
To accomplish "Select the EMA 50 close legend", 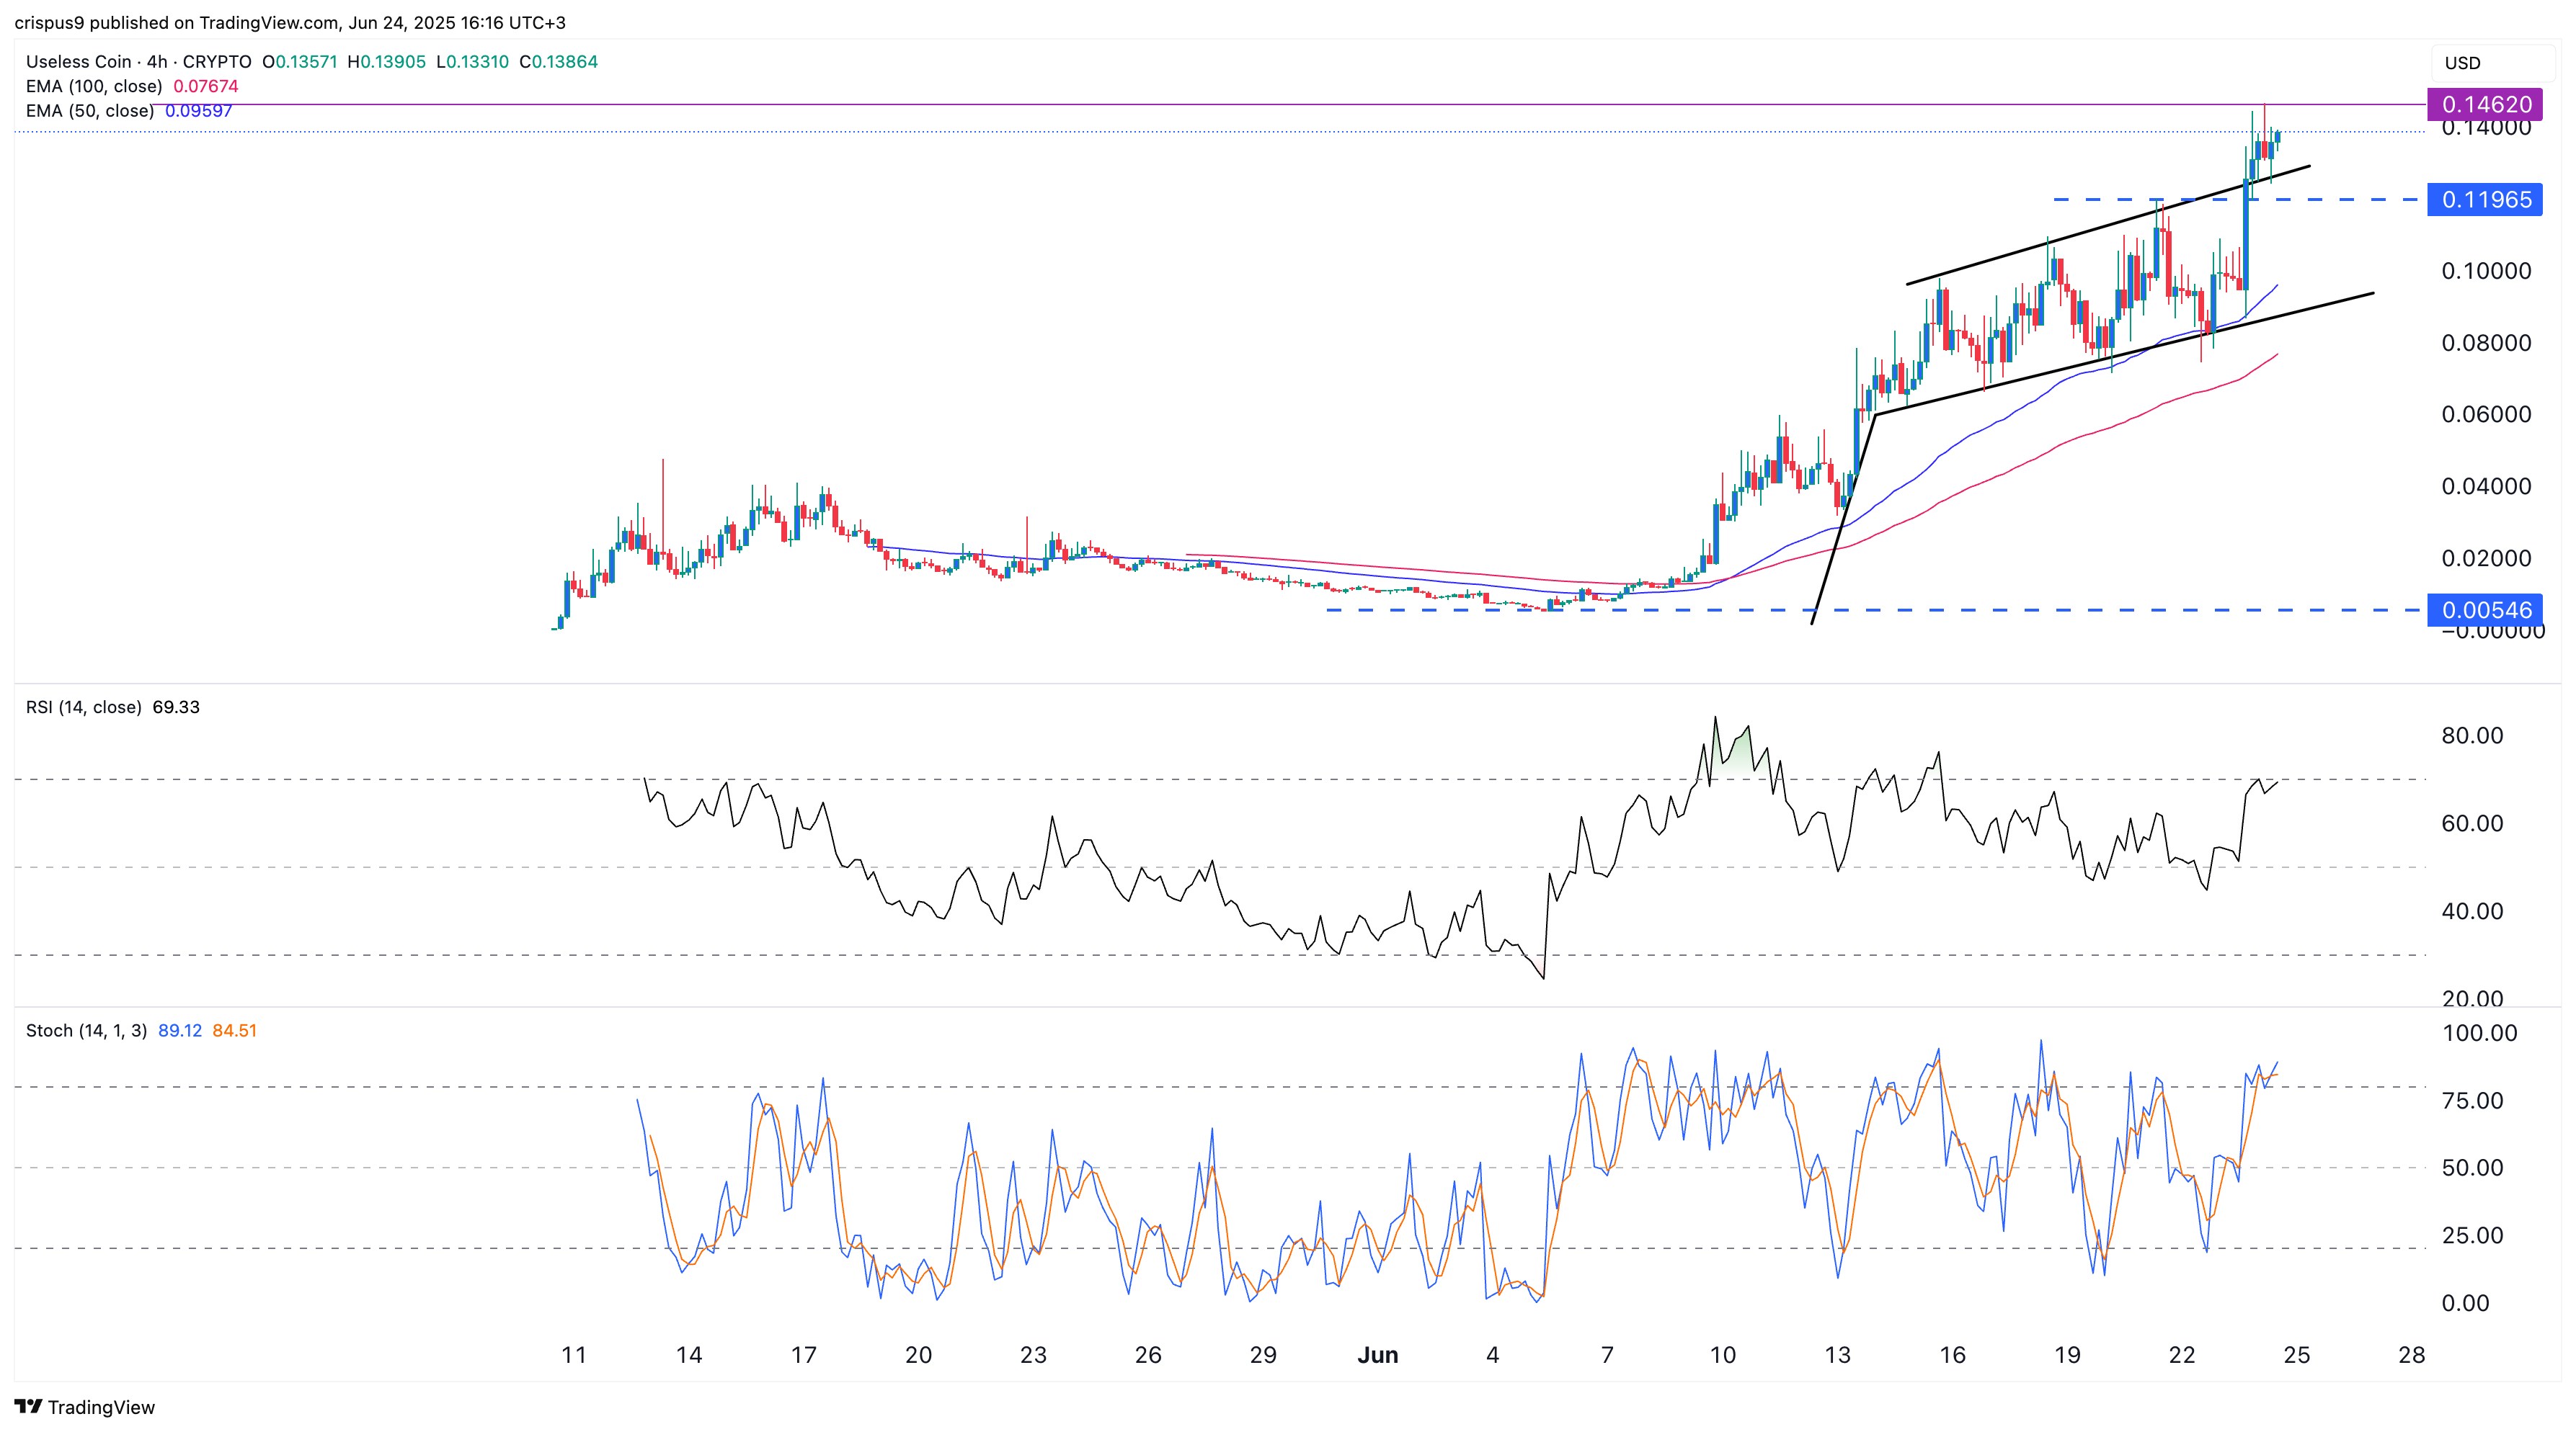I will pos(90,110).
